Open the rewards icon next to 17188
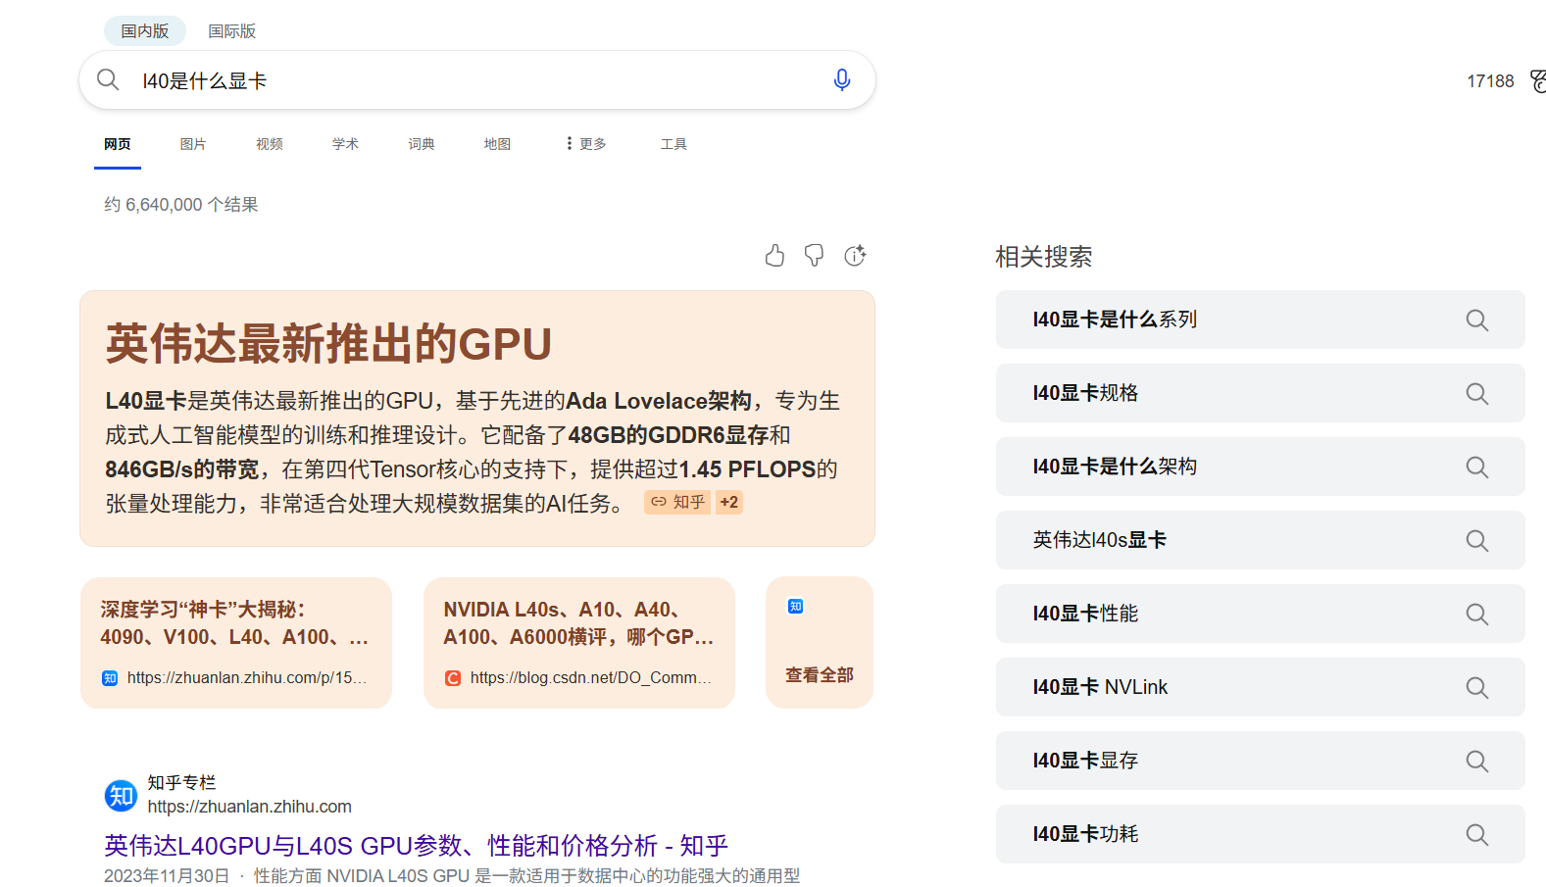Viewport: 1546px width, 887px height. 1537,81
